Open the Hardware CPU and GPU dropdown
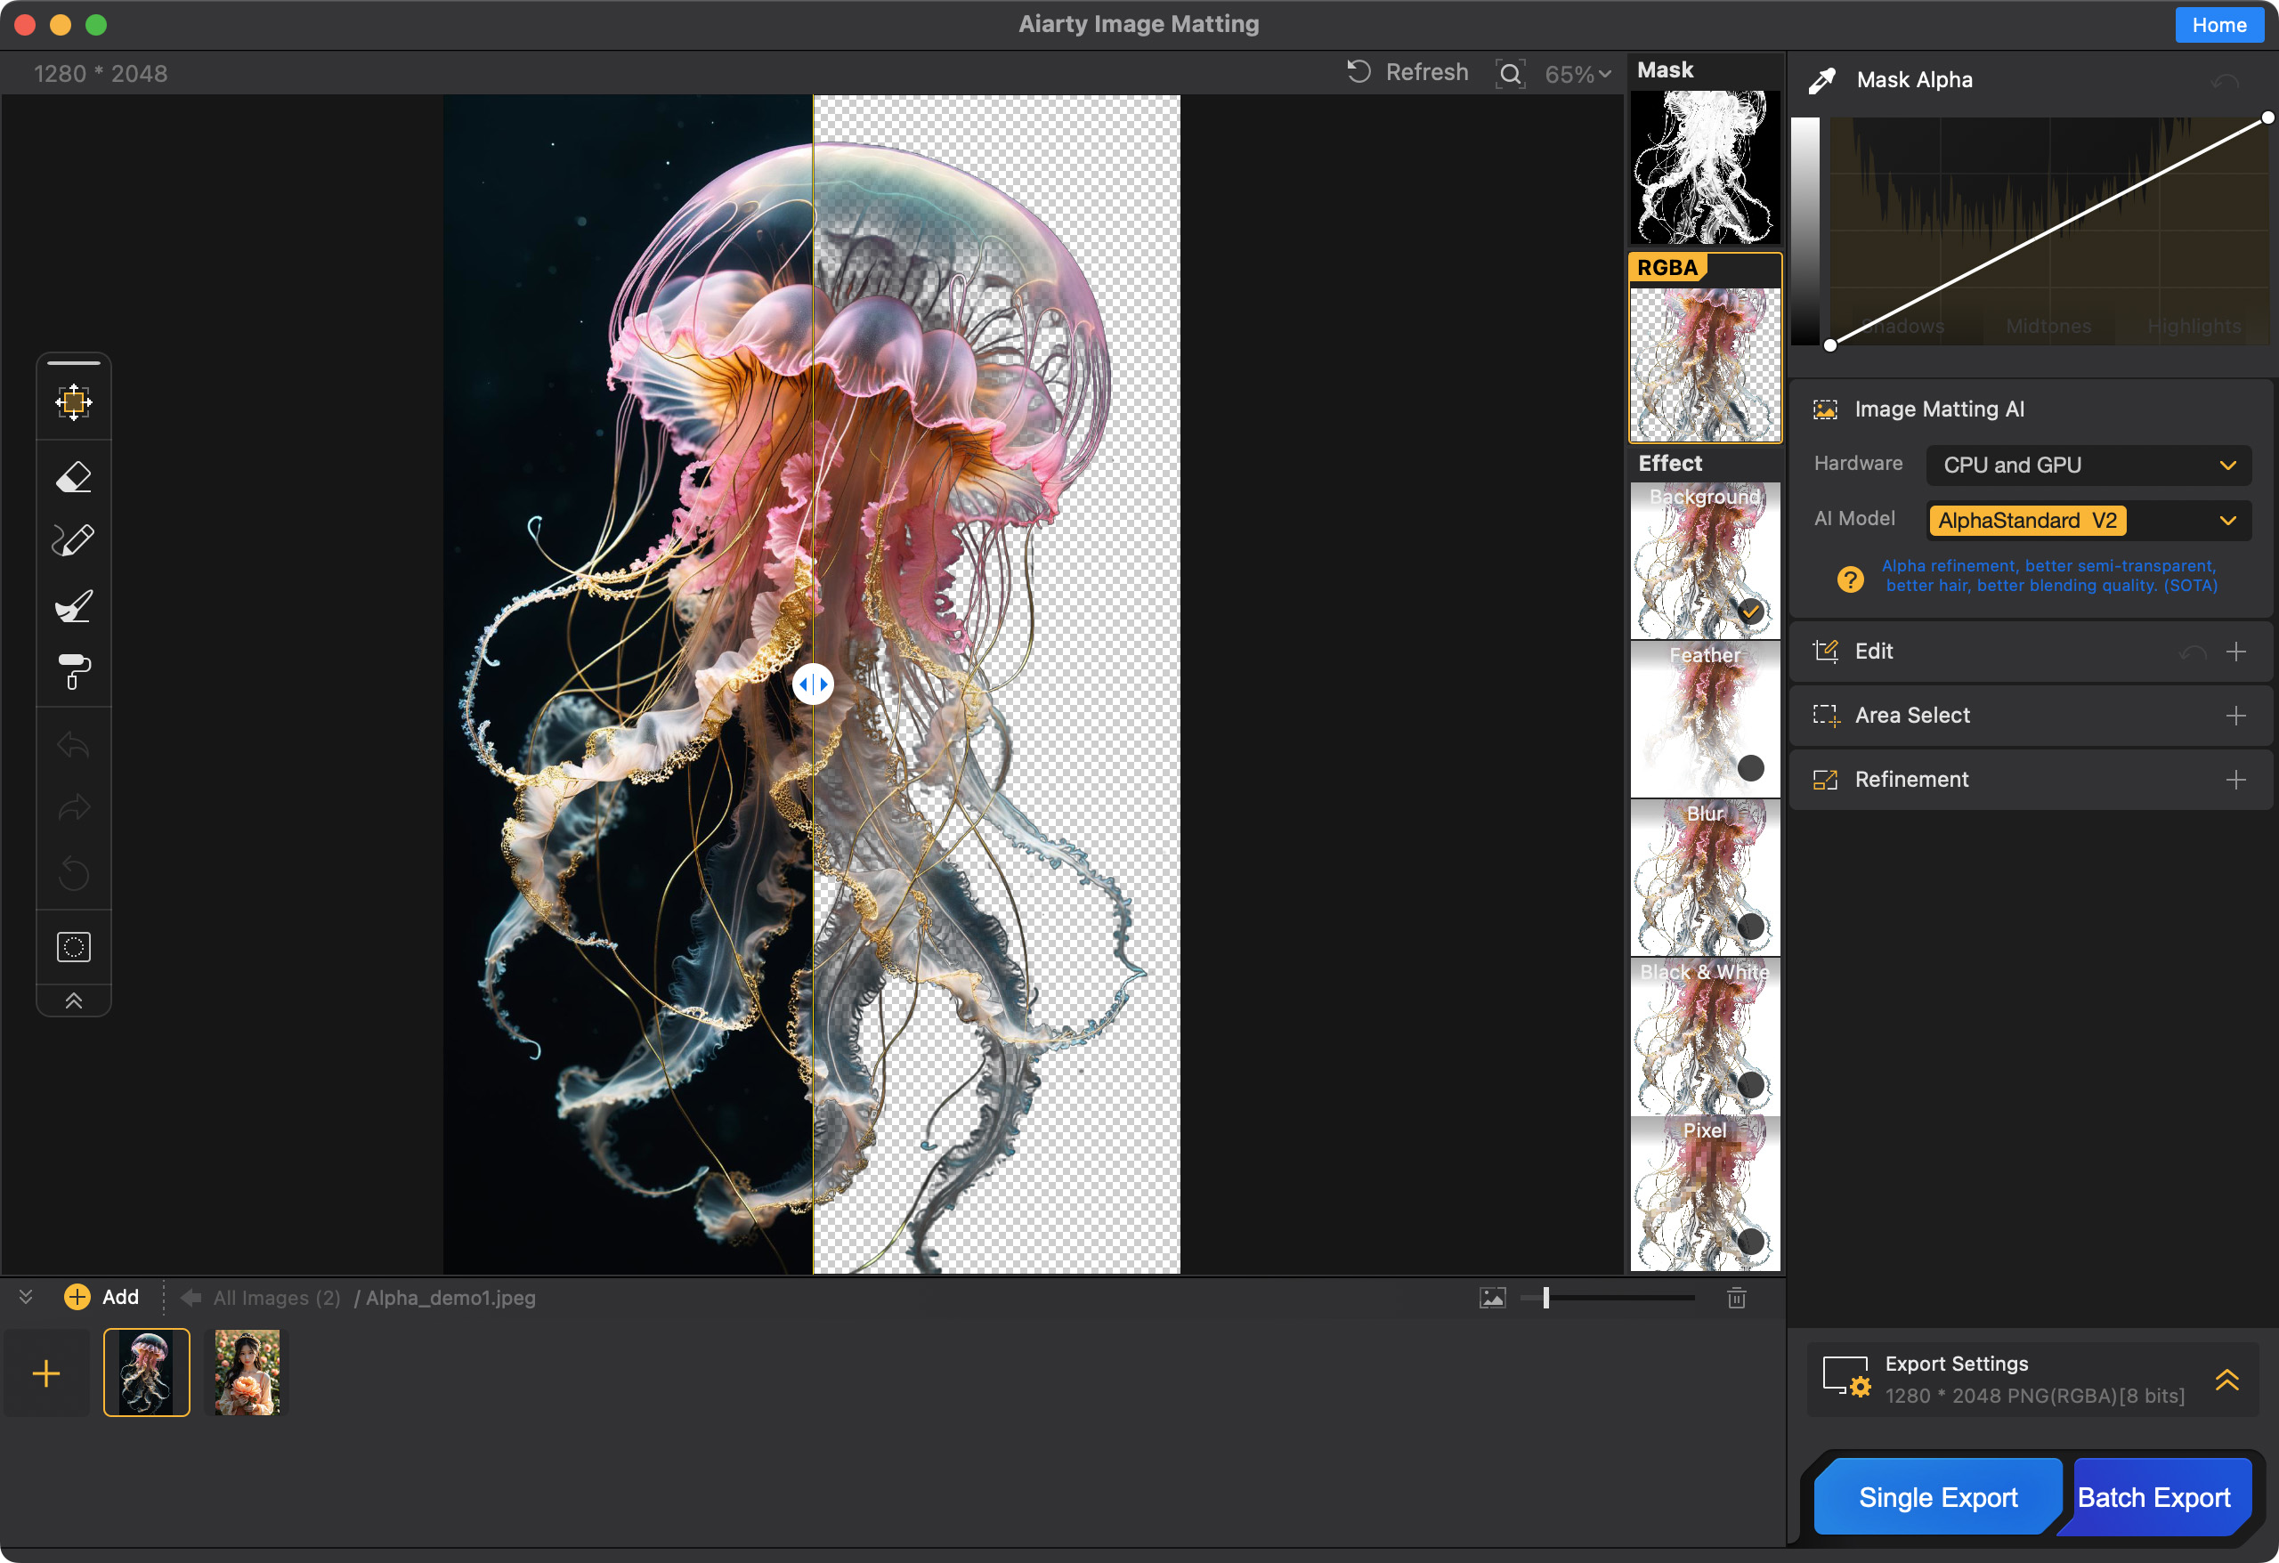This screenshot has height=1563, width=2279. click(2088, 465)
